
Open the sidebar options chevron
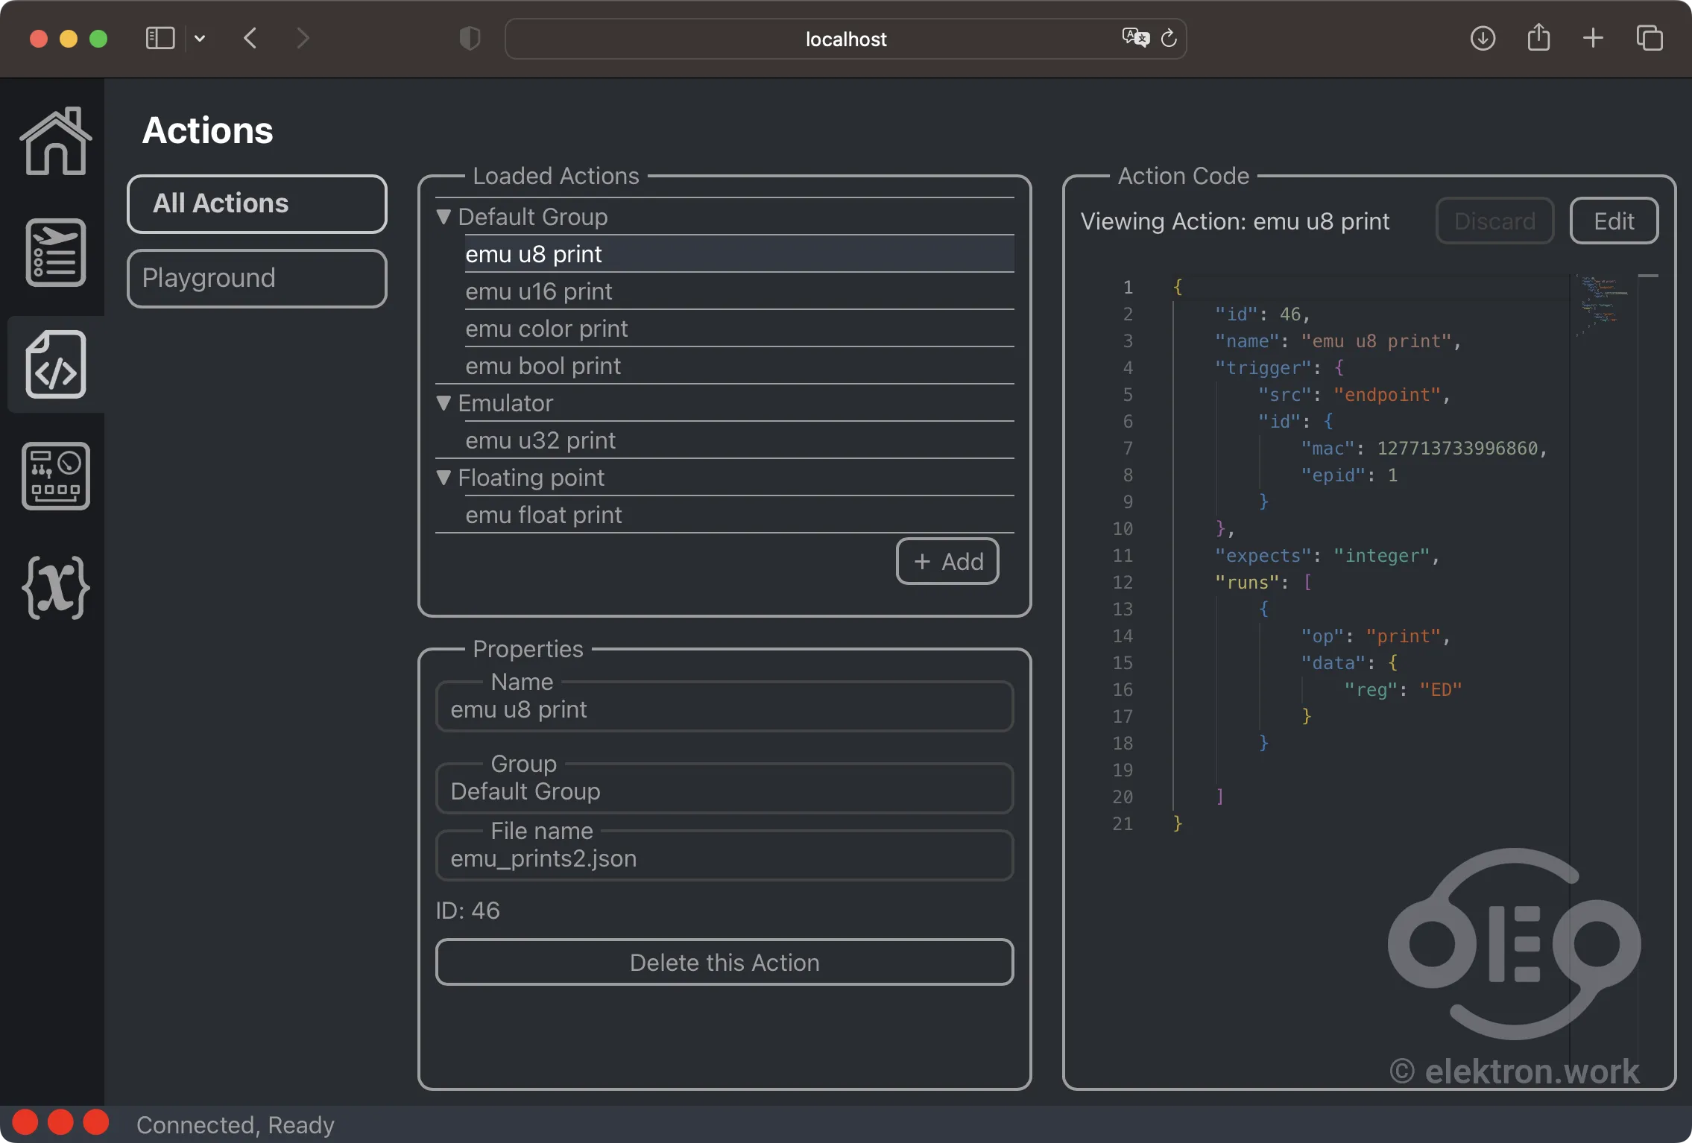[200, 38]
